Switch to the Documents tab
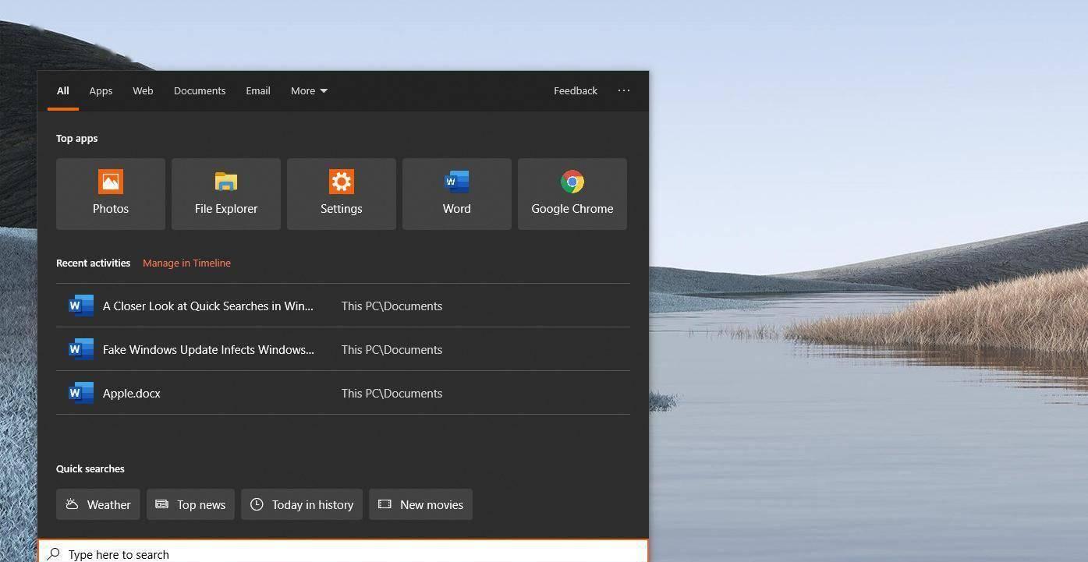This screenshot has width=1088, height=562. [200, 90]
